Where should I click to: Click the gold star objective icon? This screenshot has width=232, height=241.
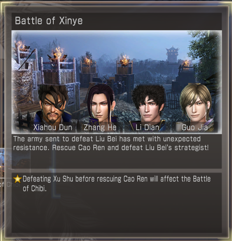tap(17, 179)
